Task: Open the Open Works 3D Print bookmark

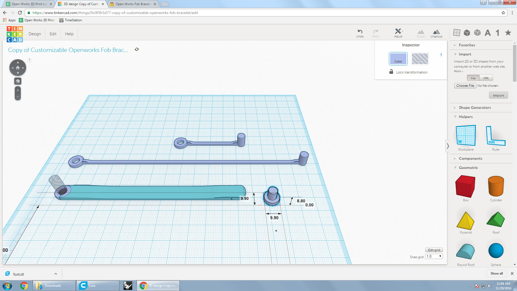Action: click(x=37, y=20)
